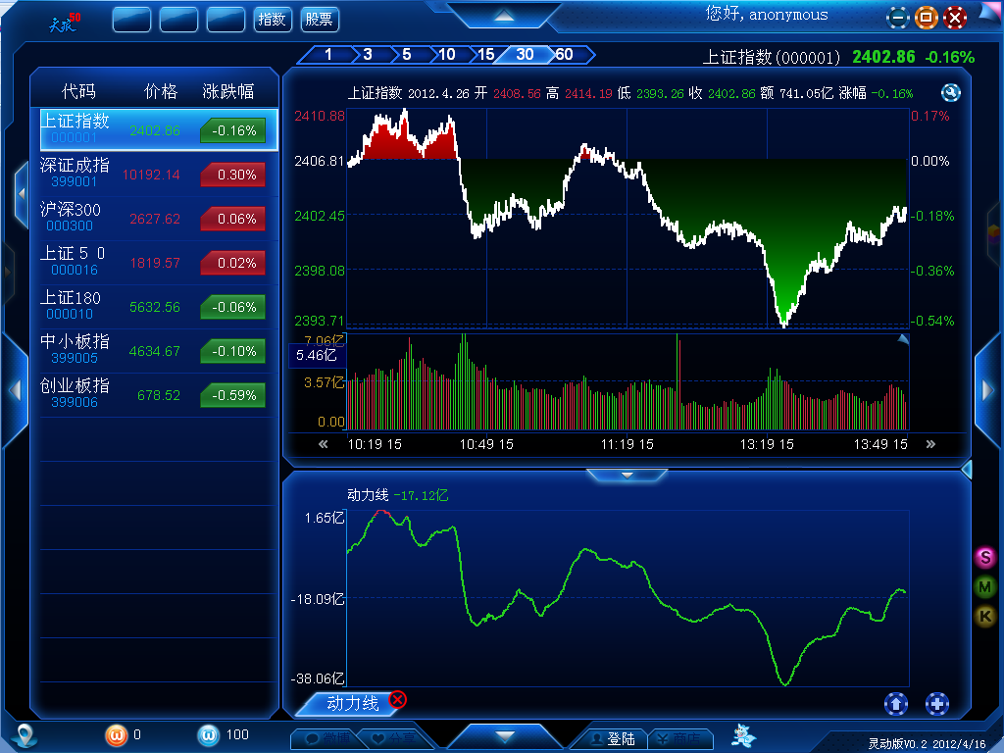The height and width of the screenshot is (753, 1004).
Task: Select the 上证180 000010 row
Action: [159, 307]
